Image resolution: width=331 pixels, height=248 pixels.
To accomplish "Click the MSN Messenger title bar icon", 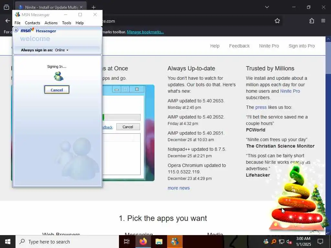I will pos(17,15).
